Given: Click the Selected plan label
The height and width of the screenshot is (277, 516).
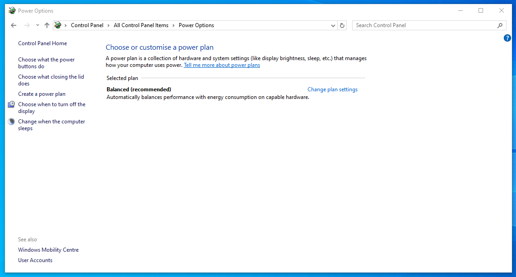Looking at the screenshot, I should pyautogui.click(x=122, y=78).
